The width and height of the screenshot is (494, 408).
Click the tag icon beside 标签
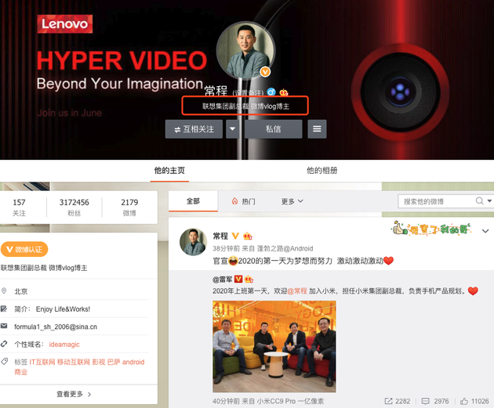tap(4, 362)
